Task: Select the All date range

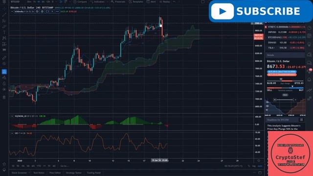Action: (x=54, y=166)
